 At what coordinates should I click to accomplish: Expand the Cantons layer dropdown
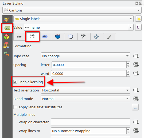coord(72,10)
